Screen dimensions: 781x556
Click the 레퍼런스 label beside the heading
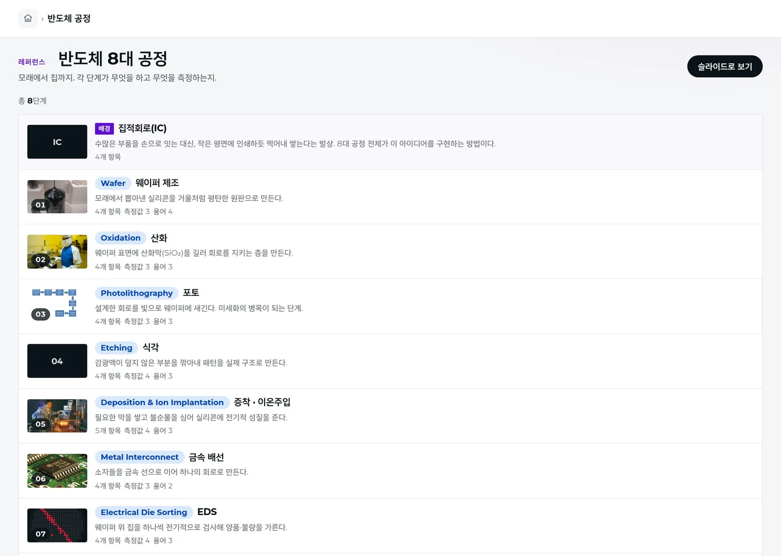pos(32,62)
